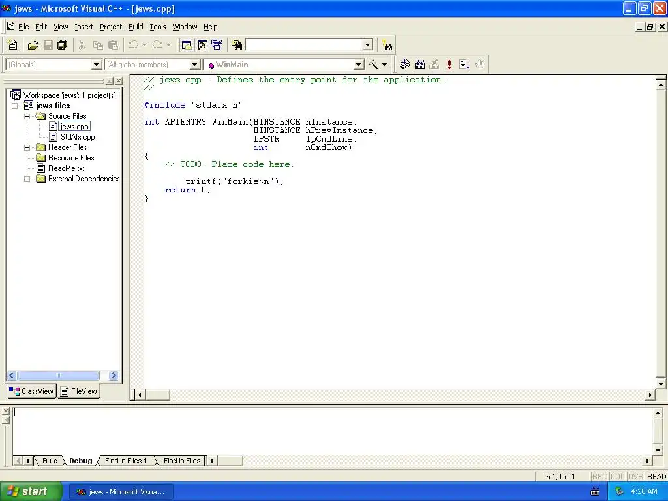Screen dimensions: 668x501
Task: Toggle the Output window icon
Action: pyautogui.click(x=202, y=45)
